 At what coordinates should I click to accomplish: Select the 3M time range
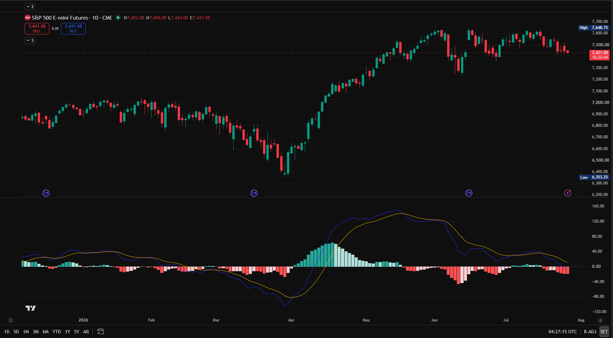click(x=36, y=332)
